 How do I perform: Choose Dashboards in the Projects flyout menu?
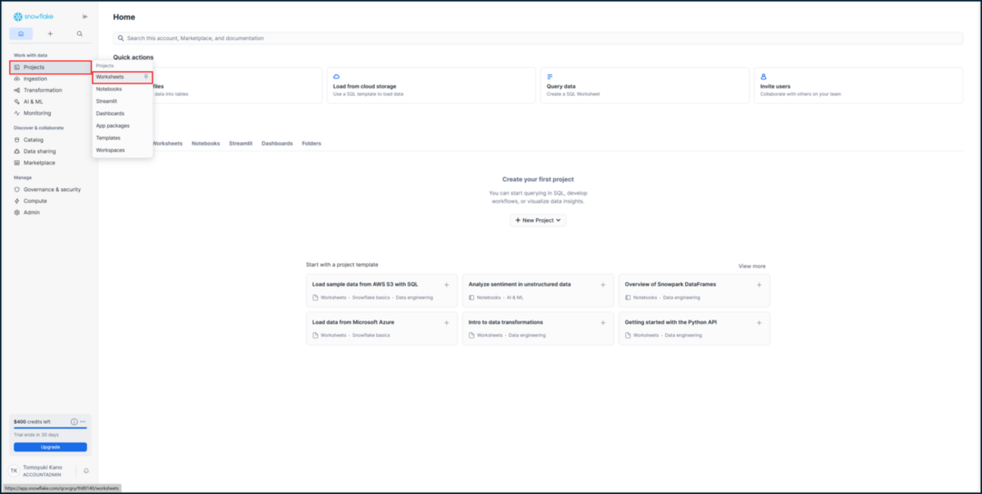pos(110,113)
